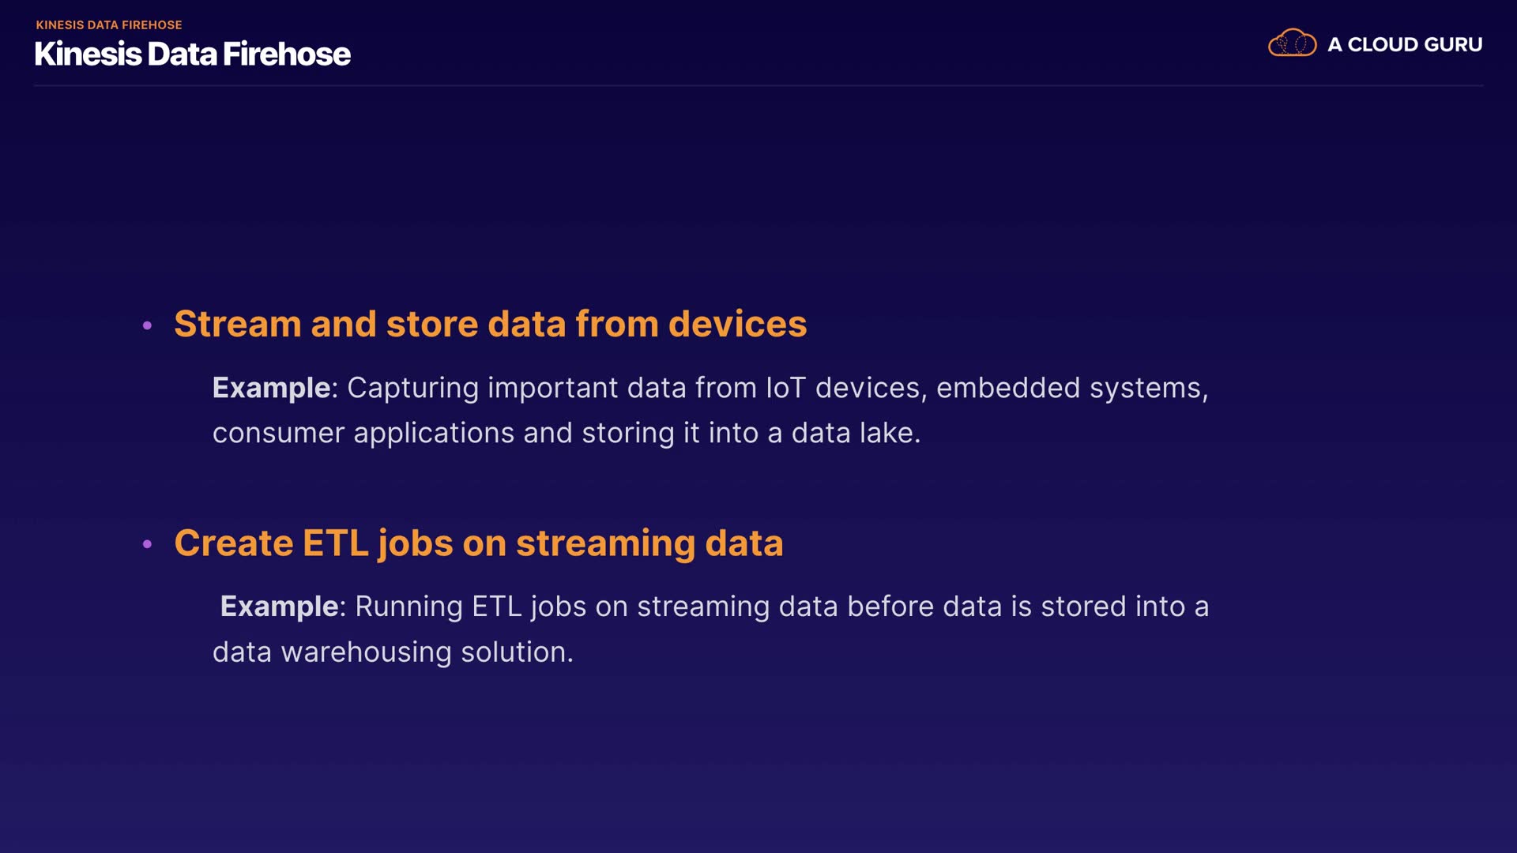This screenshot has height=853, width=1517.
Task: Click the white "Kinesis Data Firehose" slide title
Action: click(192, 54)
